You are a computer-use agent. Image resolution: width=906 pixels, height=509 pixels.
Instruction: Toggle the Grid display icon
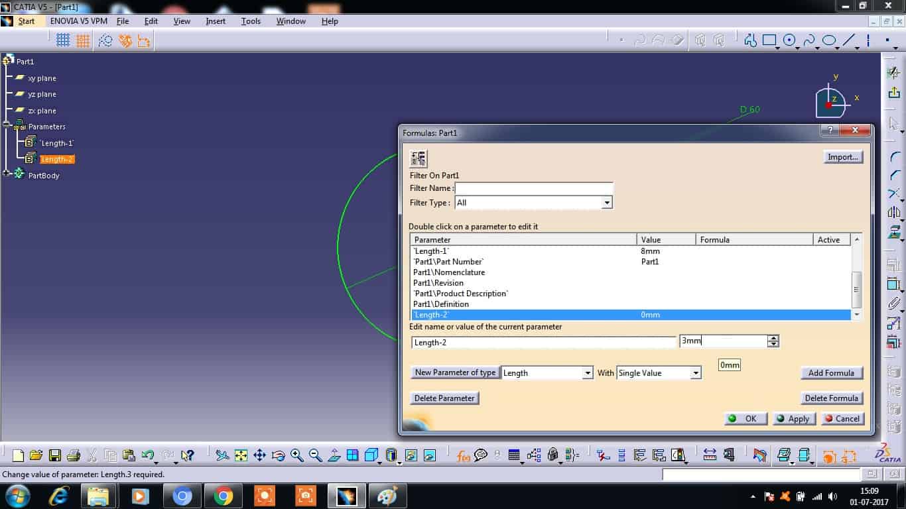pos(63,40)
